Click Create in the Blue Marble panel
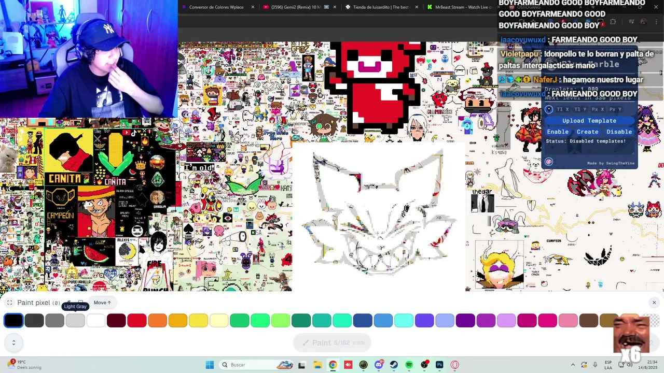Screen dimensions: 664x373 click(588, 132)
